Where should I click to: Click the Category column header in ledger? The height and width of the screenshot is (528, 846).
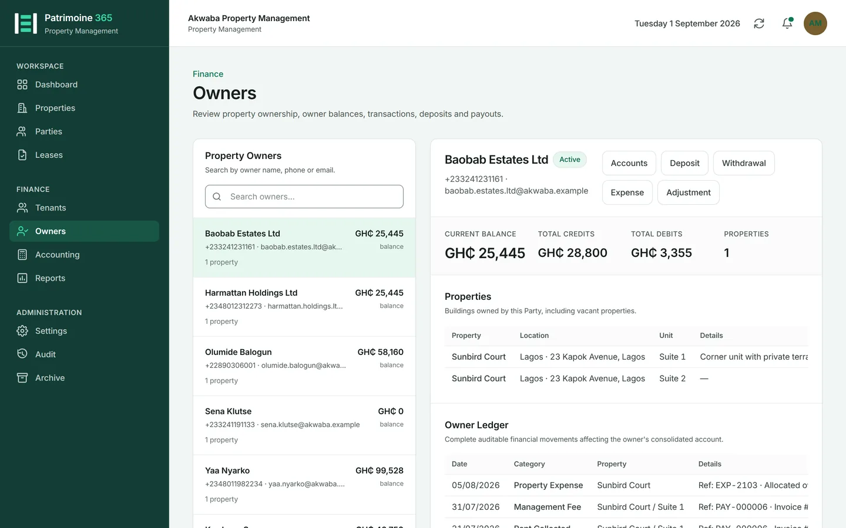[529, 464]
